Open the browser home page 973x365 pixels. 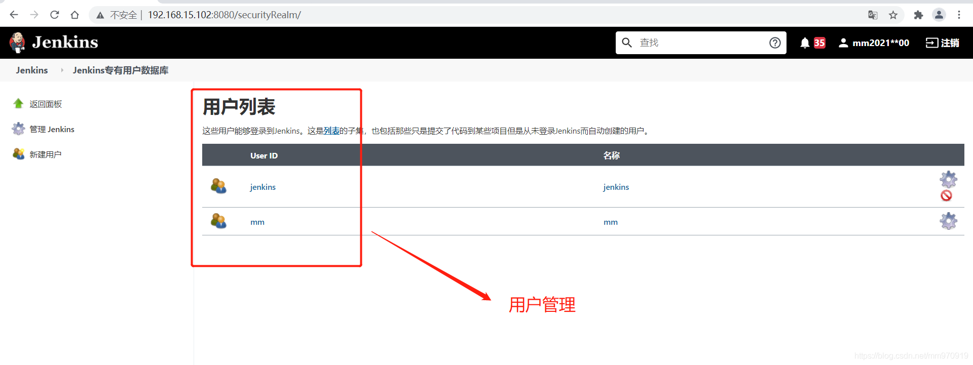coord(75,15)
